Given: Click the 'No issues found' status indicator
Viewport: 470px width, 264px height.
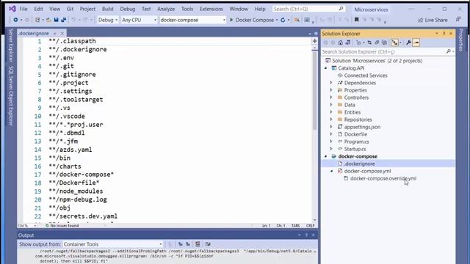Looking at the screenshot, I should tap(62, 226).
